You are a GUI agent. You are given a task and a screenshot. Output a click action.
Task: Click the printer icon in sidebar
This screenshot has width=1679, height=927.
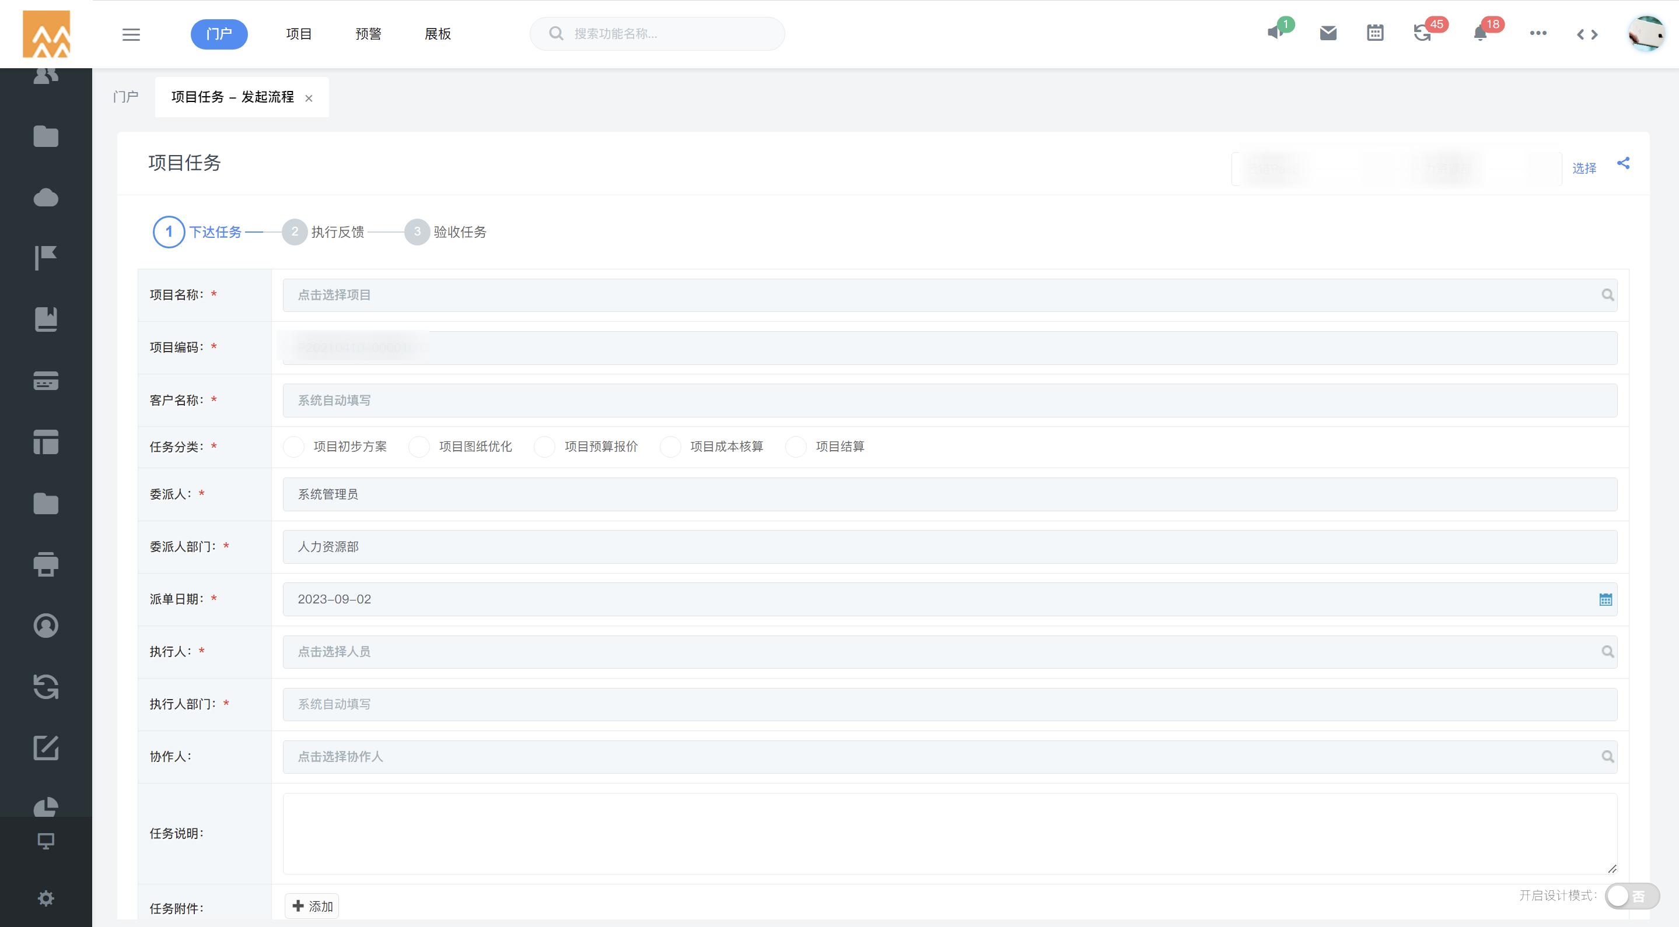pyautogui.click(x=46, y=564)
